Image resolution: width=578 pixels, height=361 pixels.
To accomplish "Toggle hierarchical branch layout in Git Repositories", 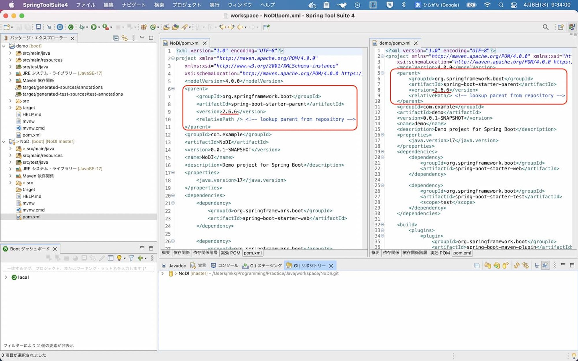I will pos(536,265).
